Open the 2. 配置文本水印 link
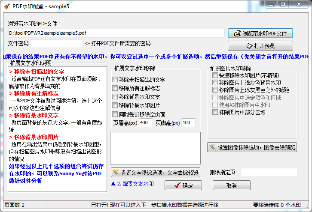 135,184
